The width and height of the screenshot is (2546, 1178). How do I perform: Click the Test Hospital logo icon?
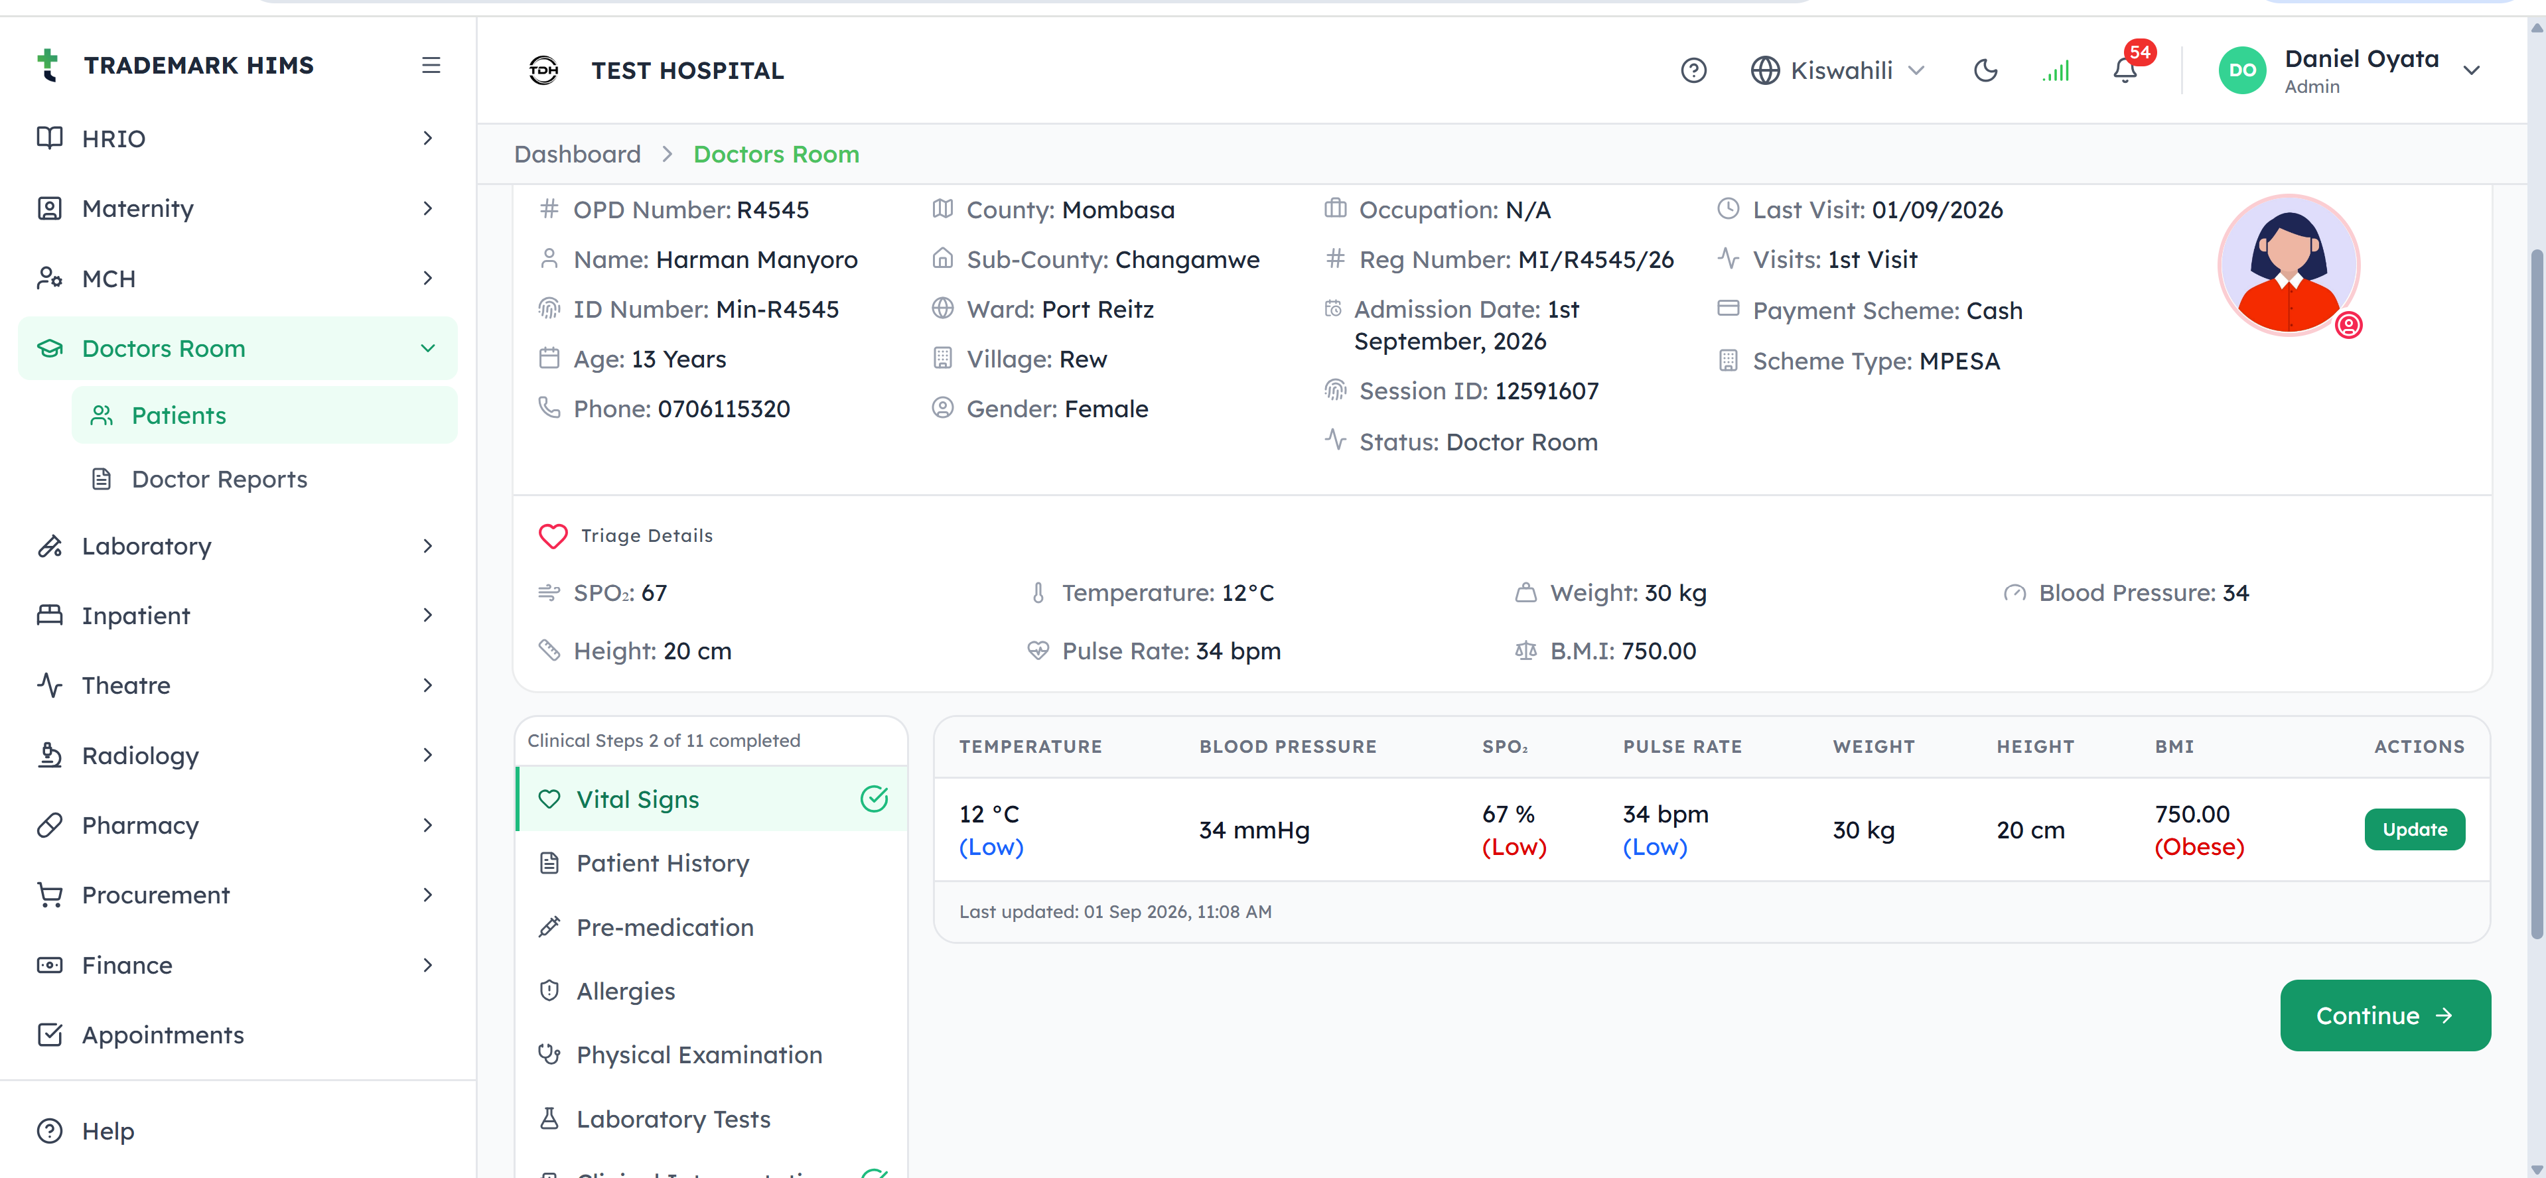coord(543,71)
